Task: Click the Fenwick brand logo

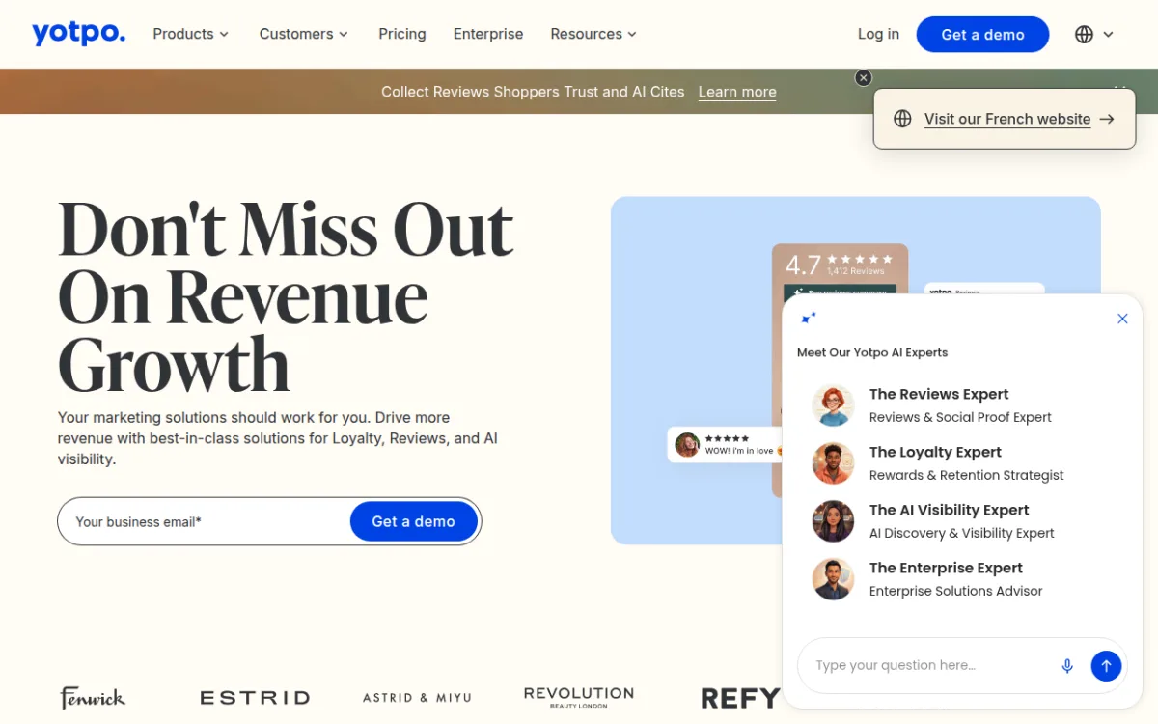Action: point(93,697)
